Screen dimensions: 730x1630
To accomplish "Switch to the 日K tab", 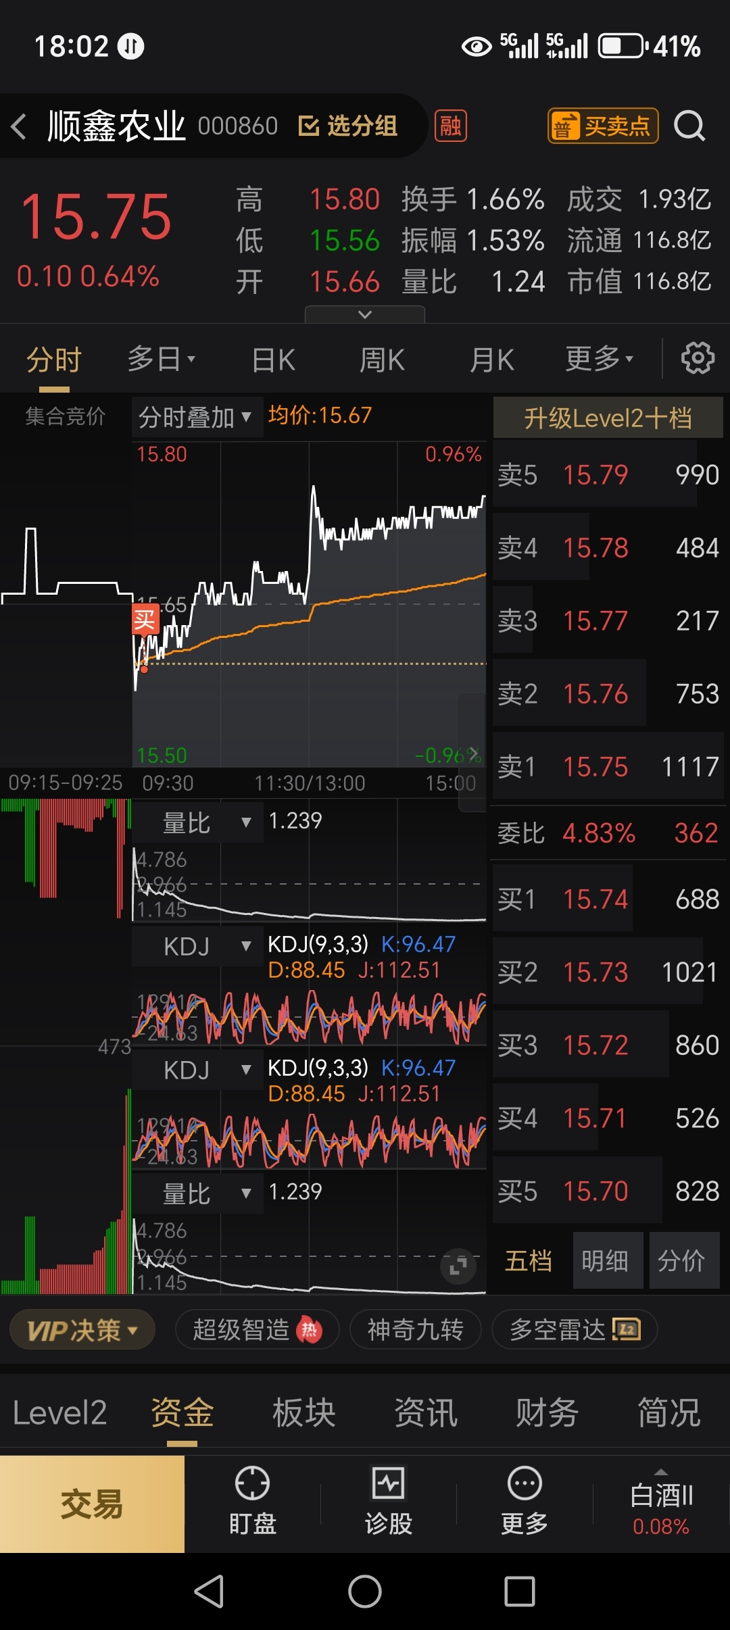I will [274, 360].
